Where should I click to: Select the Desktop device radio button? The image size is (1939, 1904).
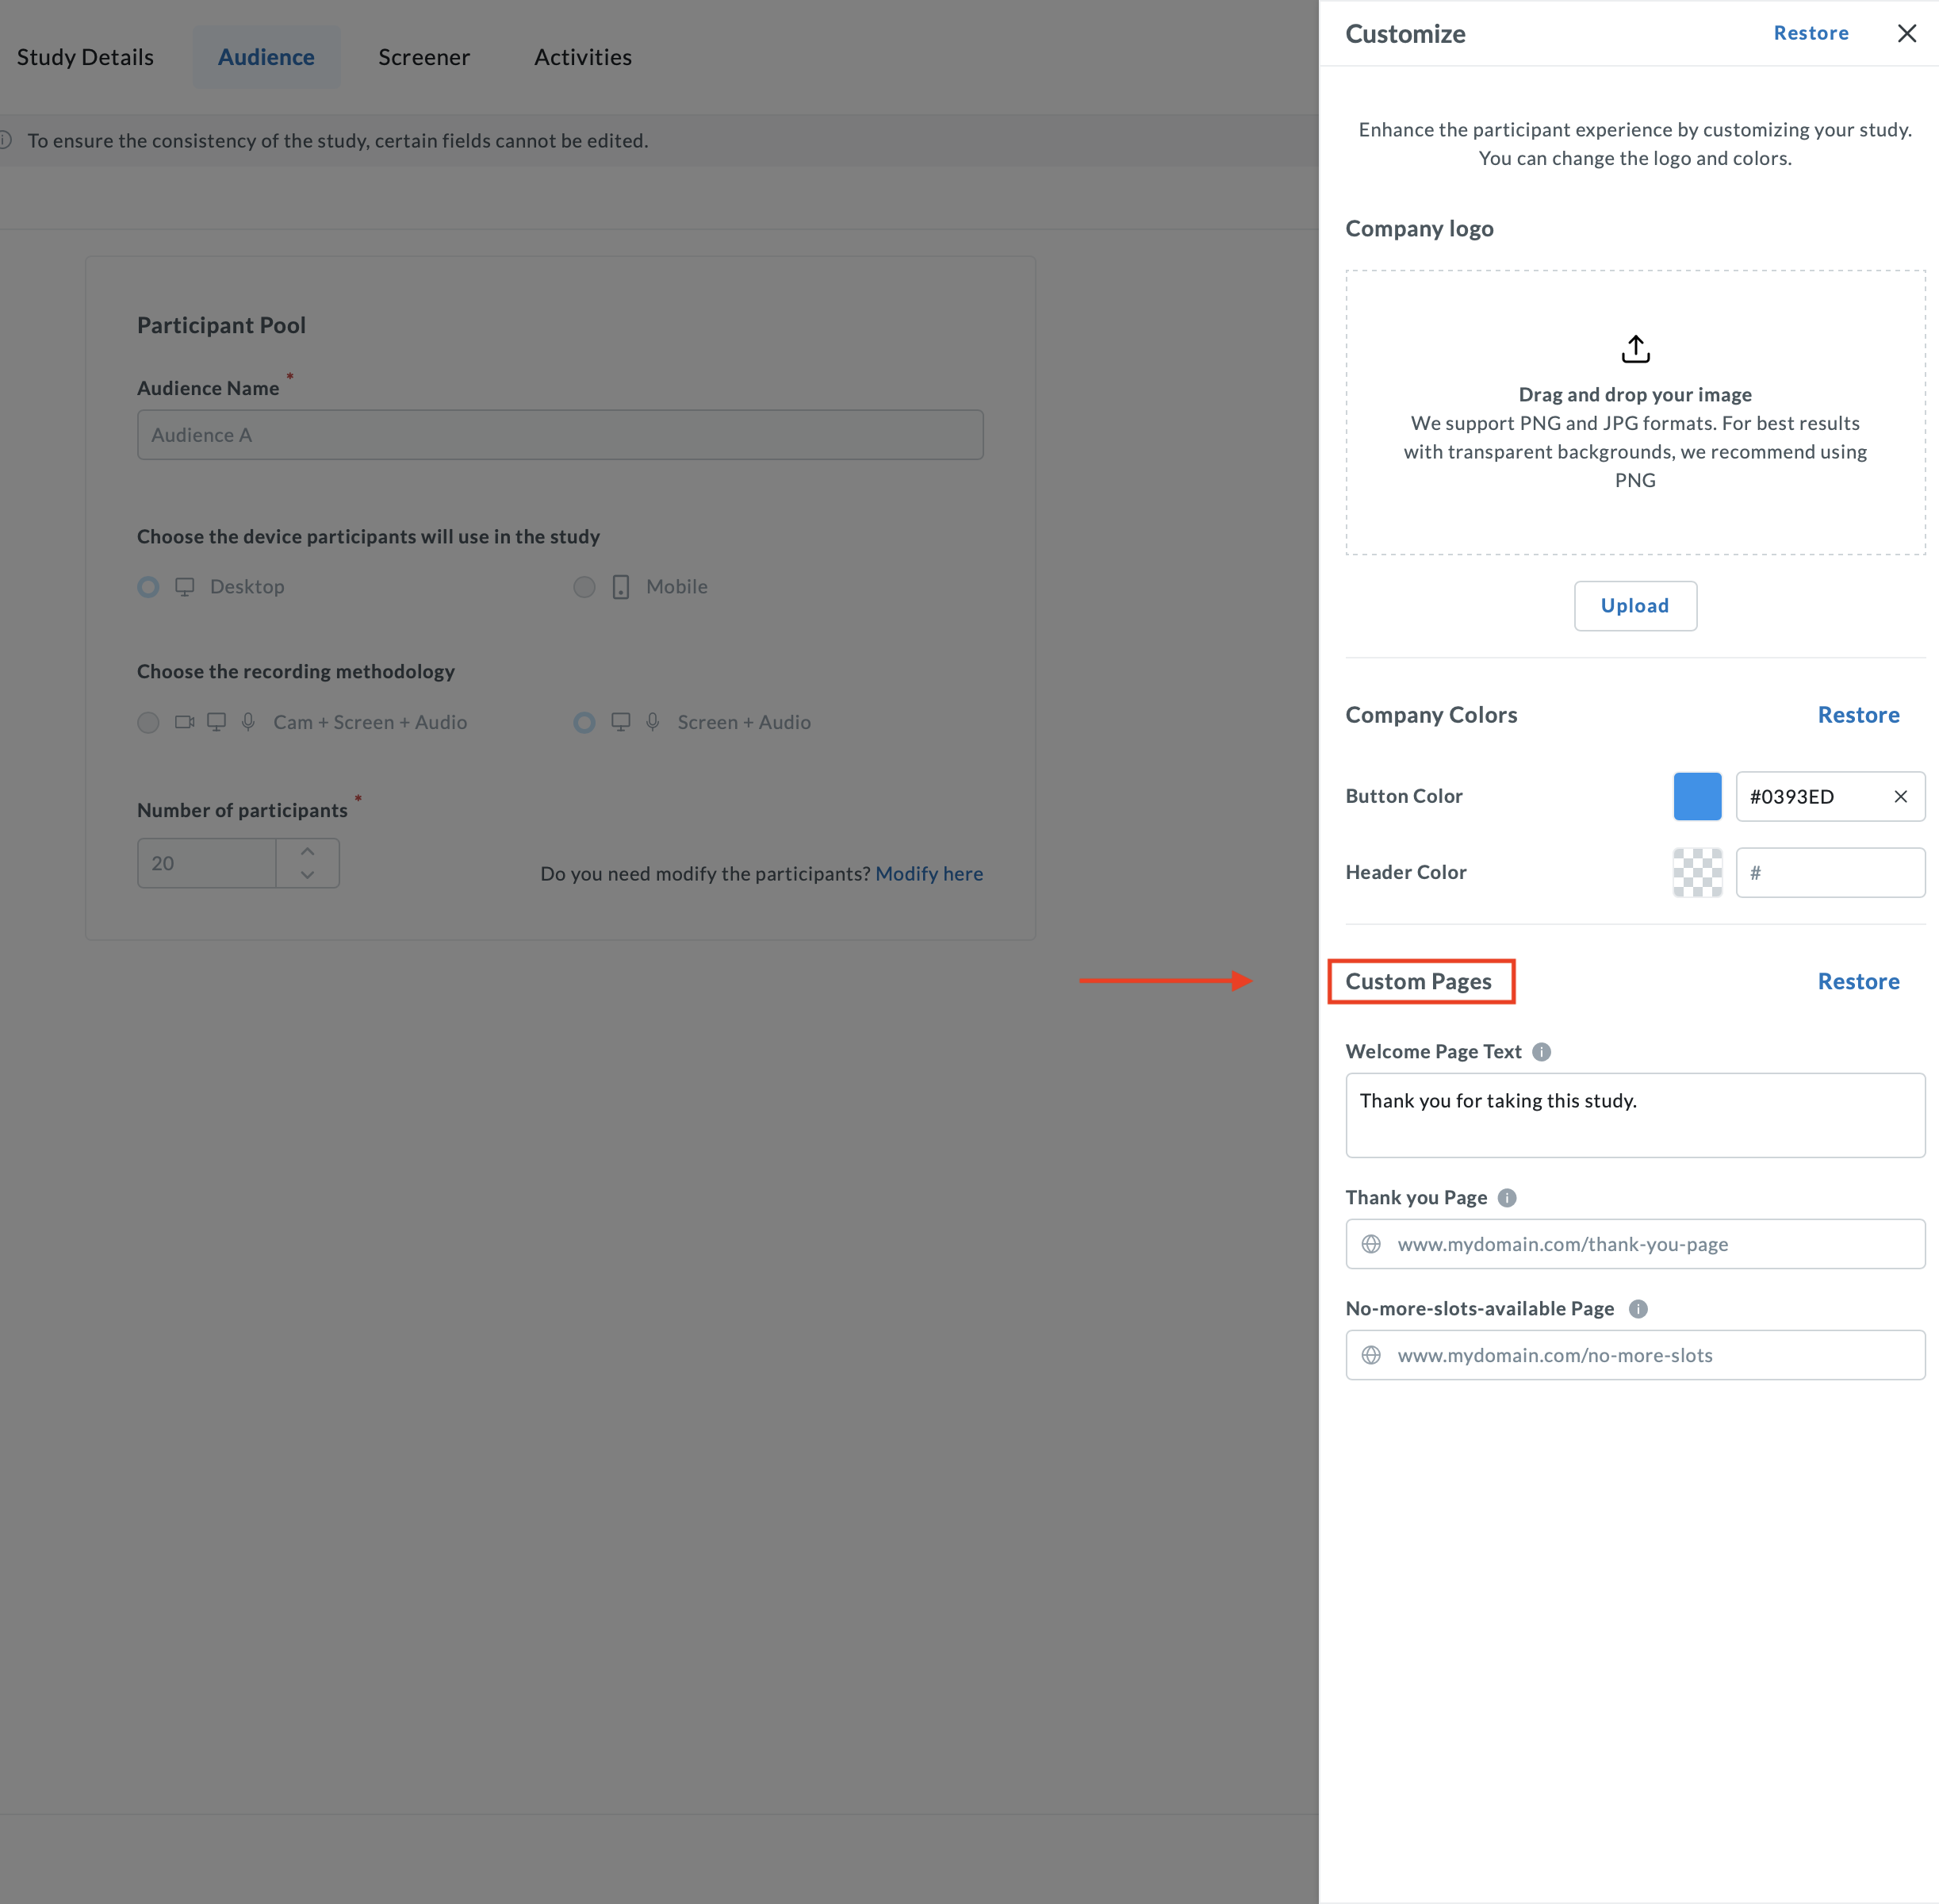coord(148,587)
